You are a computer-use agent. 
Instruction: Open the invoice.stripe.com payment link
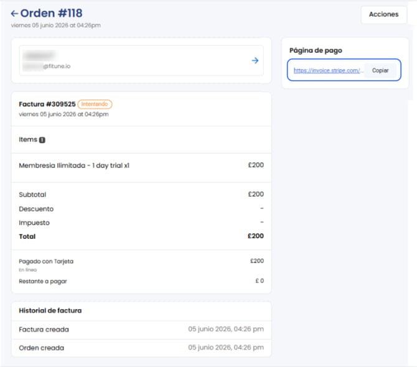tap(329, 70)
